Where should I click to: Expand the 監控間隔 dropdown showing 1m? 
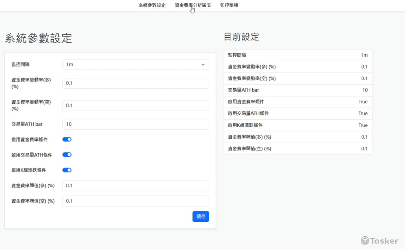(136, 64)
